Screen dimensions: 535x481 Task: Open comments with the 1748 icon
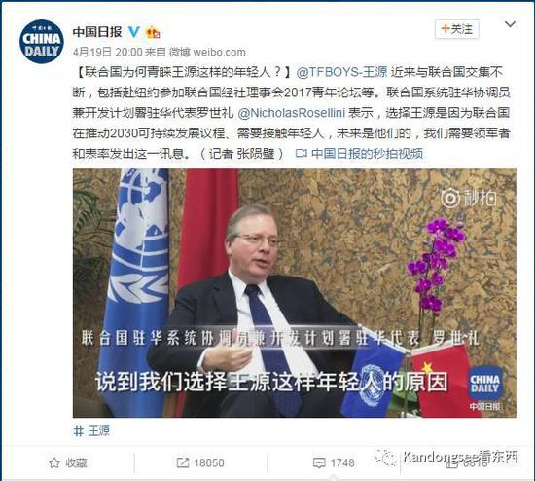(334, 462)
